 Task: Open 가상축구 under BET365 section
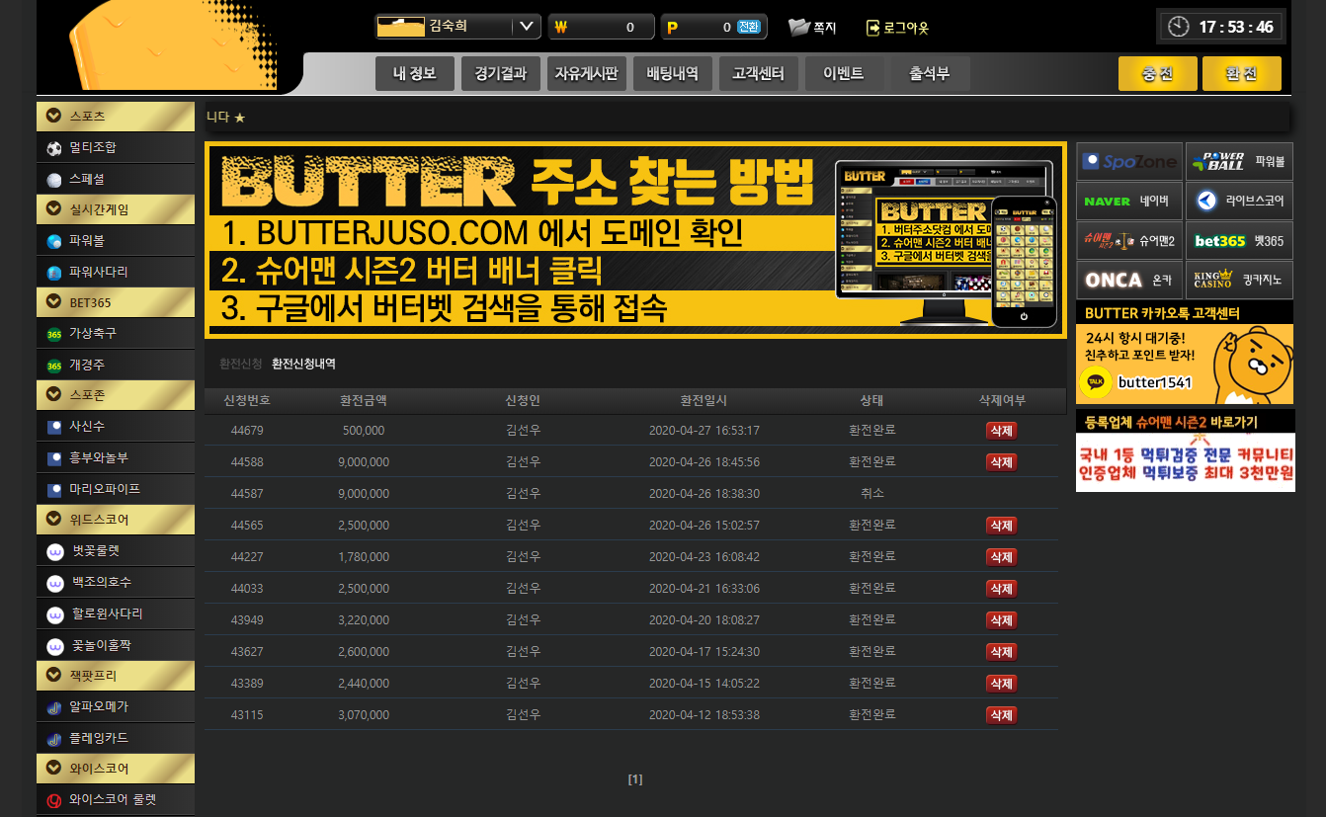click(x=54, y=334)
